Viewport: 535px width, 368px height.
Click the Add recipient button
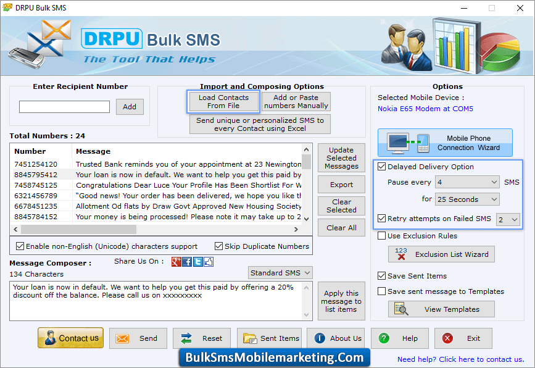[x=130, y=107]
